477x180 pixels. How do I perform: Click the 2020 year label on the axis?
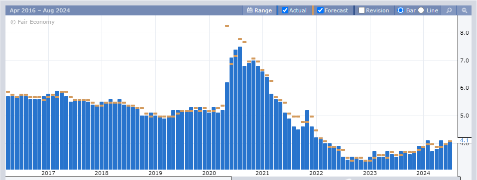209,173
